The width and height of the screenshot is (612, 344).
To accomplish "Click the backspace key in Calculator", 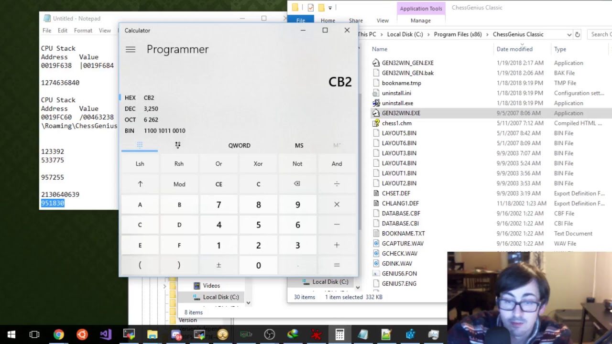I will click(297, 184).
